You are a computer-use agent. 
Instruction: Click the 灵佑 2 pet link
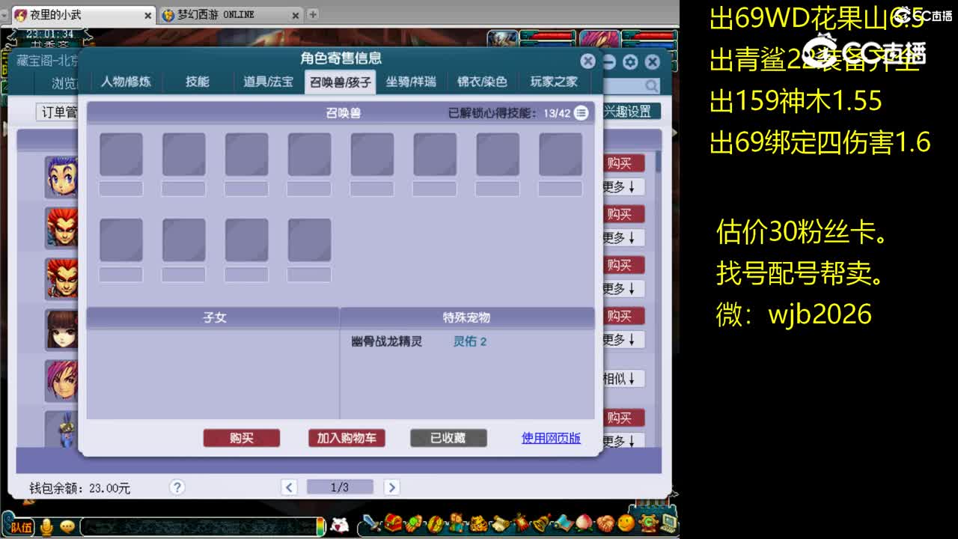[469, 340]
